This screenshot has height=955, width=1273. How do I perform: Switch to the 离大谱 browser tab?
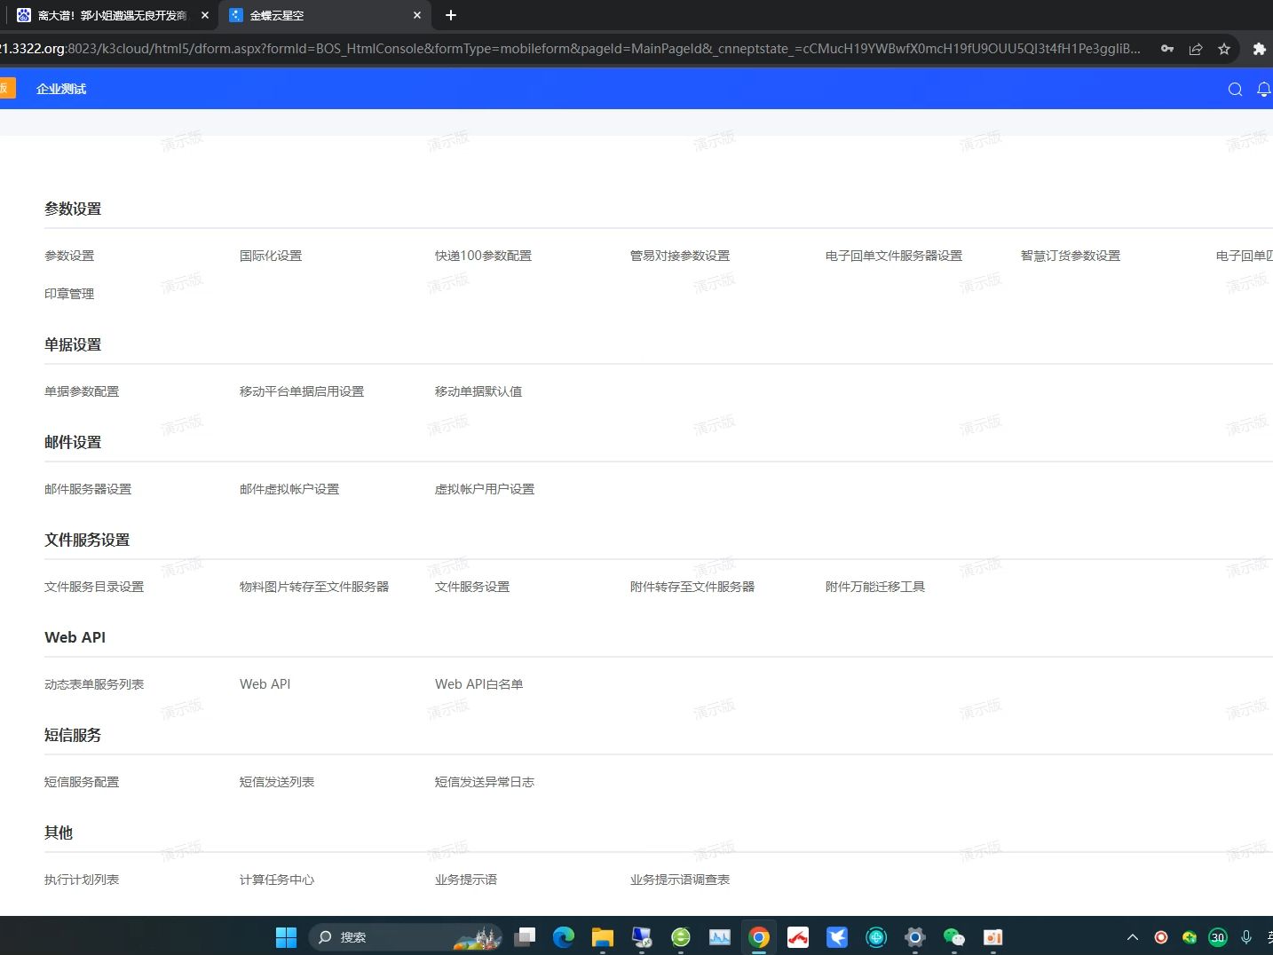(x=111, y=15)
